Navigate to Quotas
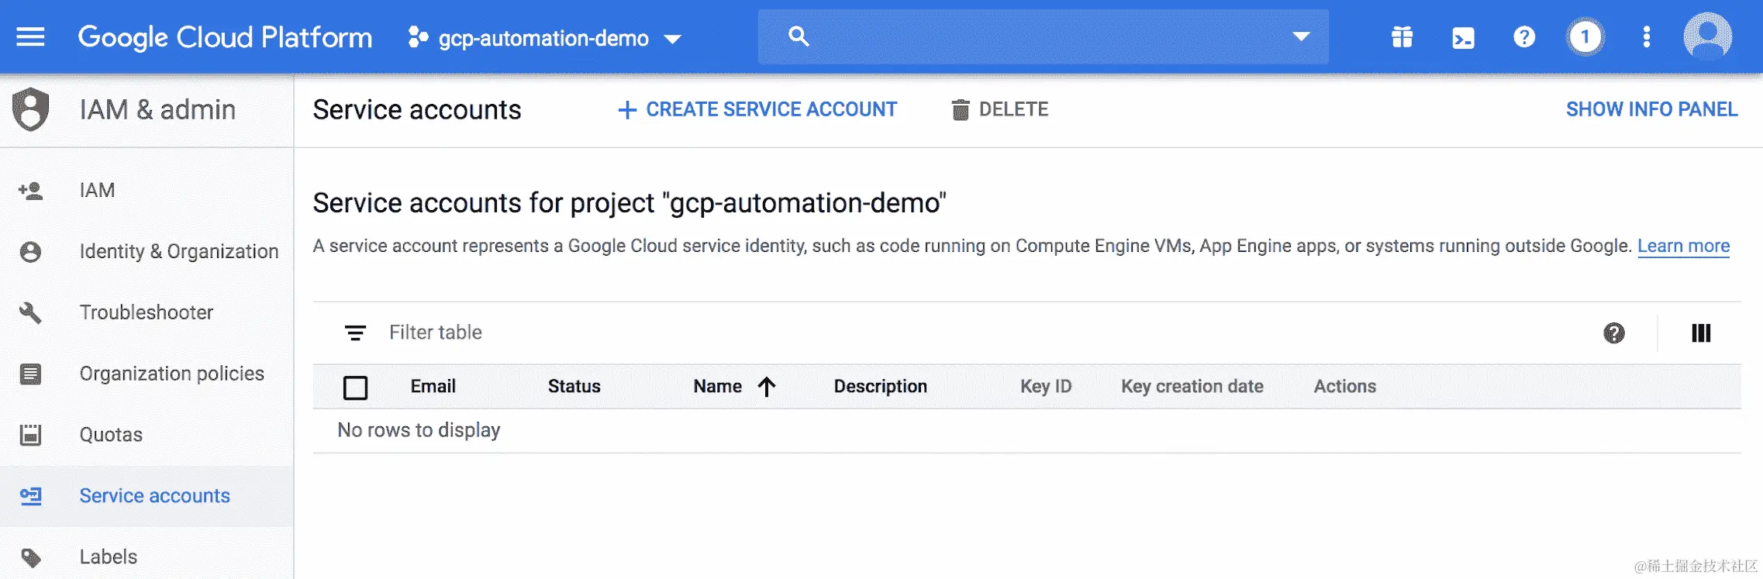Viewport: 1763px width, 579px height. pos(147,435)
